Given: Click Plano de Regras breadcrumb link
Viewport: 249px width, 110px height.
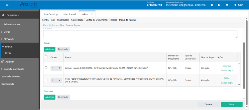Looking at the screenshot, I should (x=50, y=25).
